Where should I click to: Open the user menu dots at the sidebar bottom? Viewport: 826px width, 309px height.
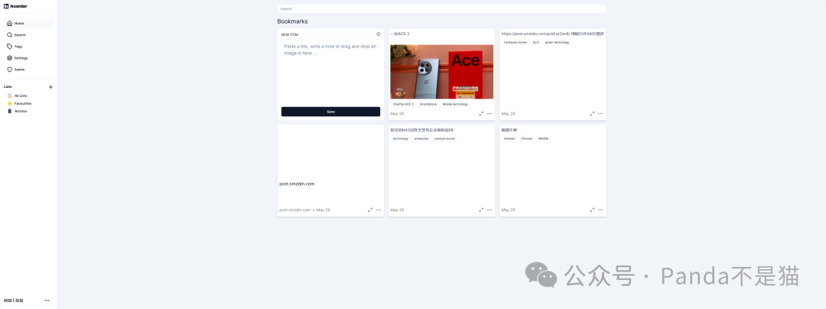(47, 301)
